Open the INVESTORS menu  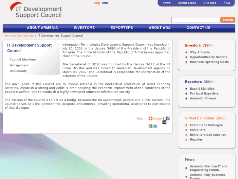point(84,28)
